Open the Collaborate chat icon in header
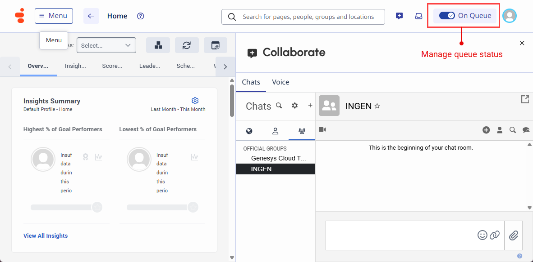 [x=399, y=16]
